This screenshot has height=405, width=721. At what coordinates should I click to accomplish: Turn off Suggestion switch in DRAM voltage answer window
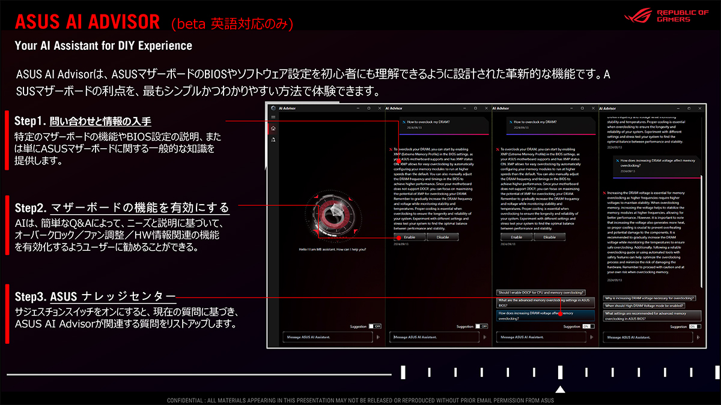(x=695, y=326)
